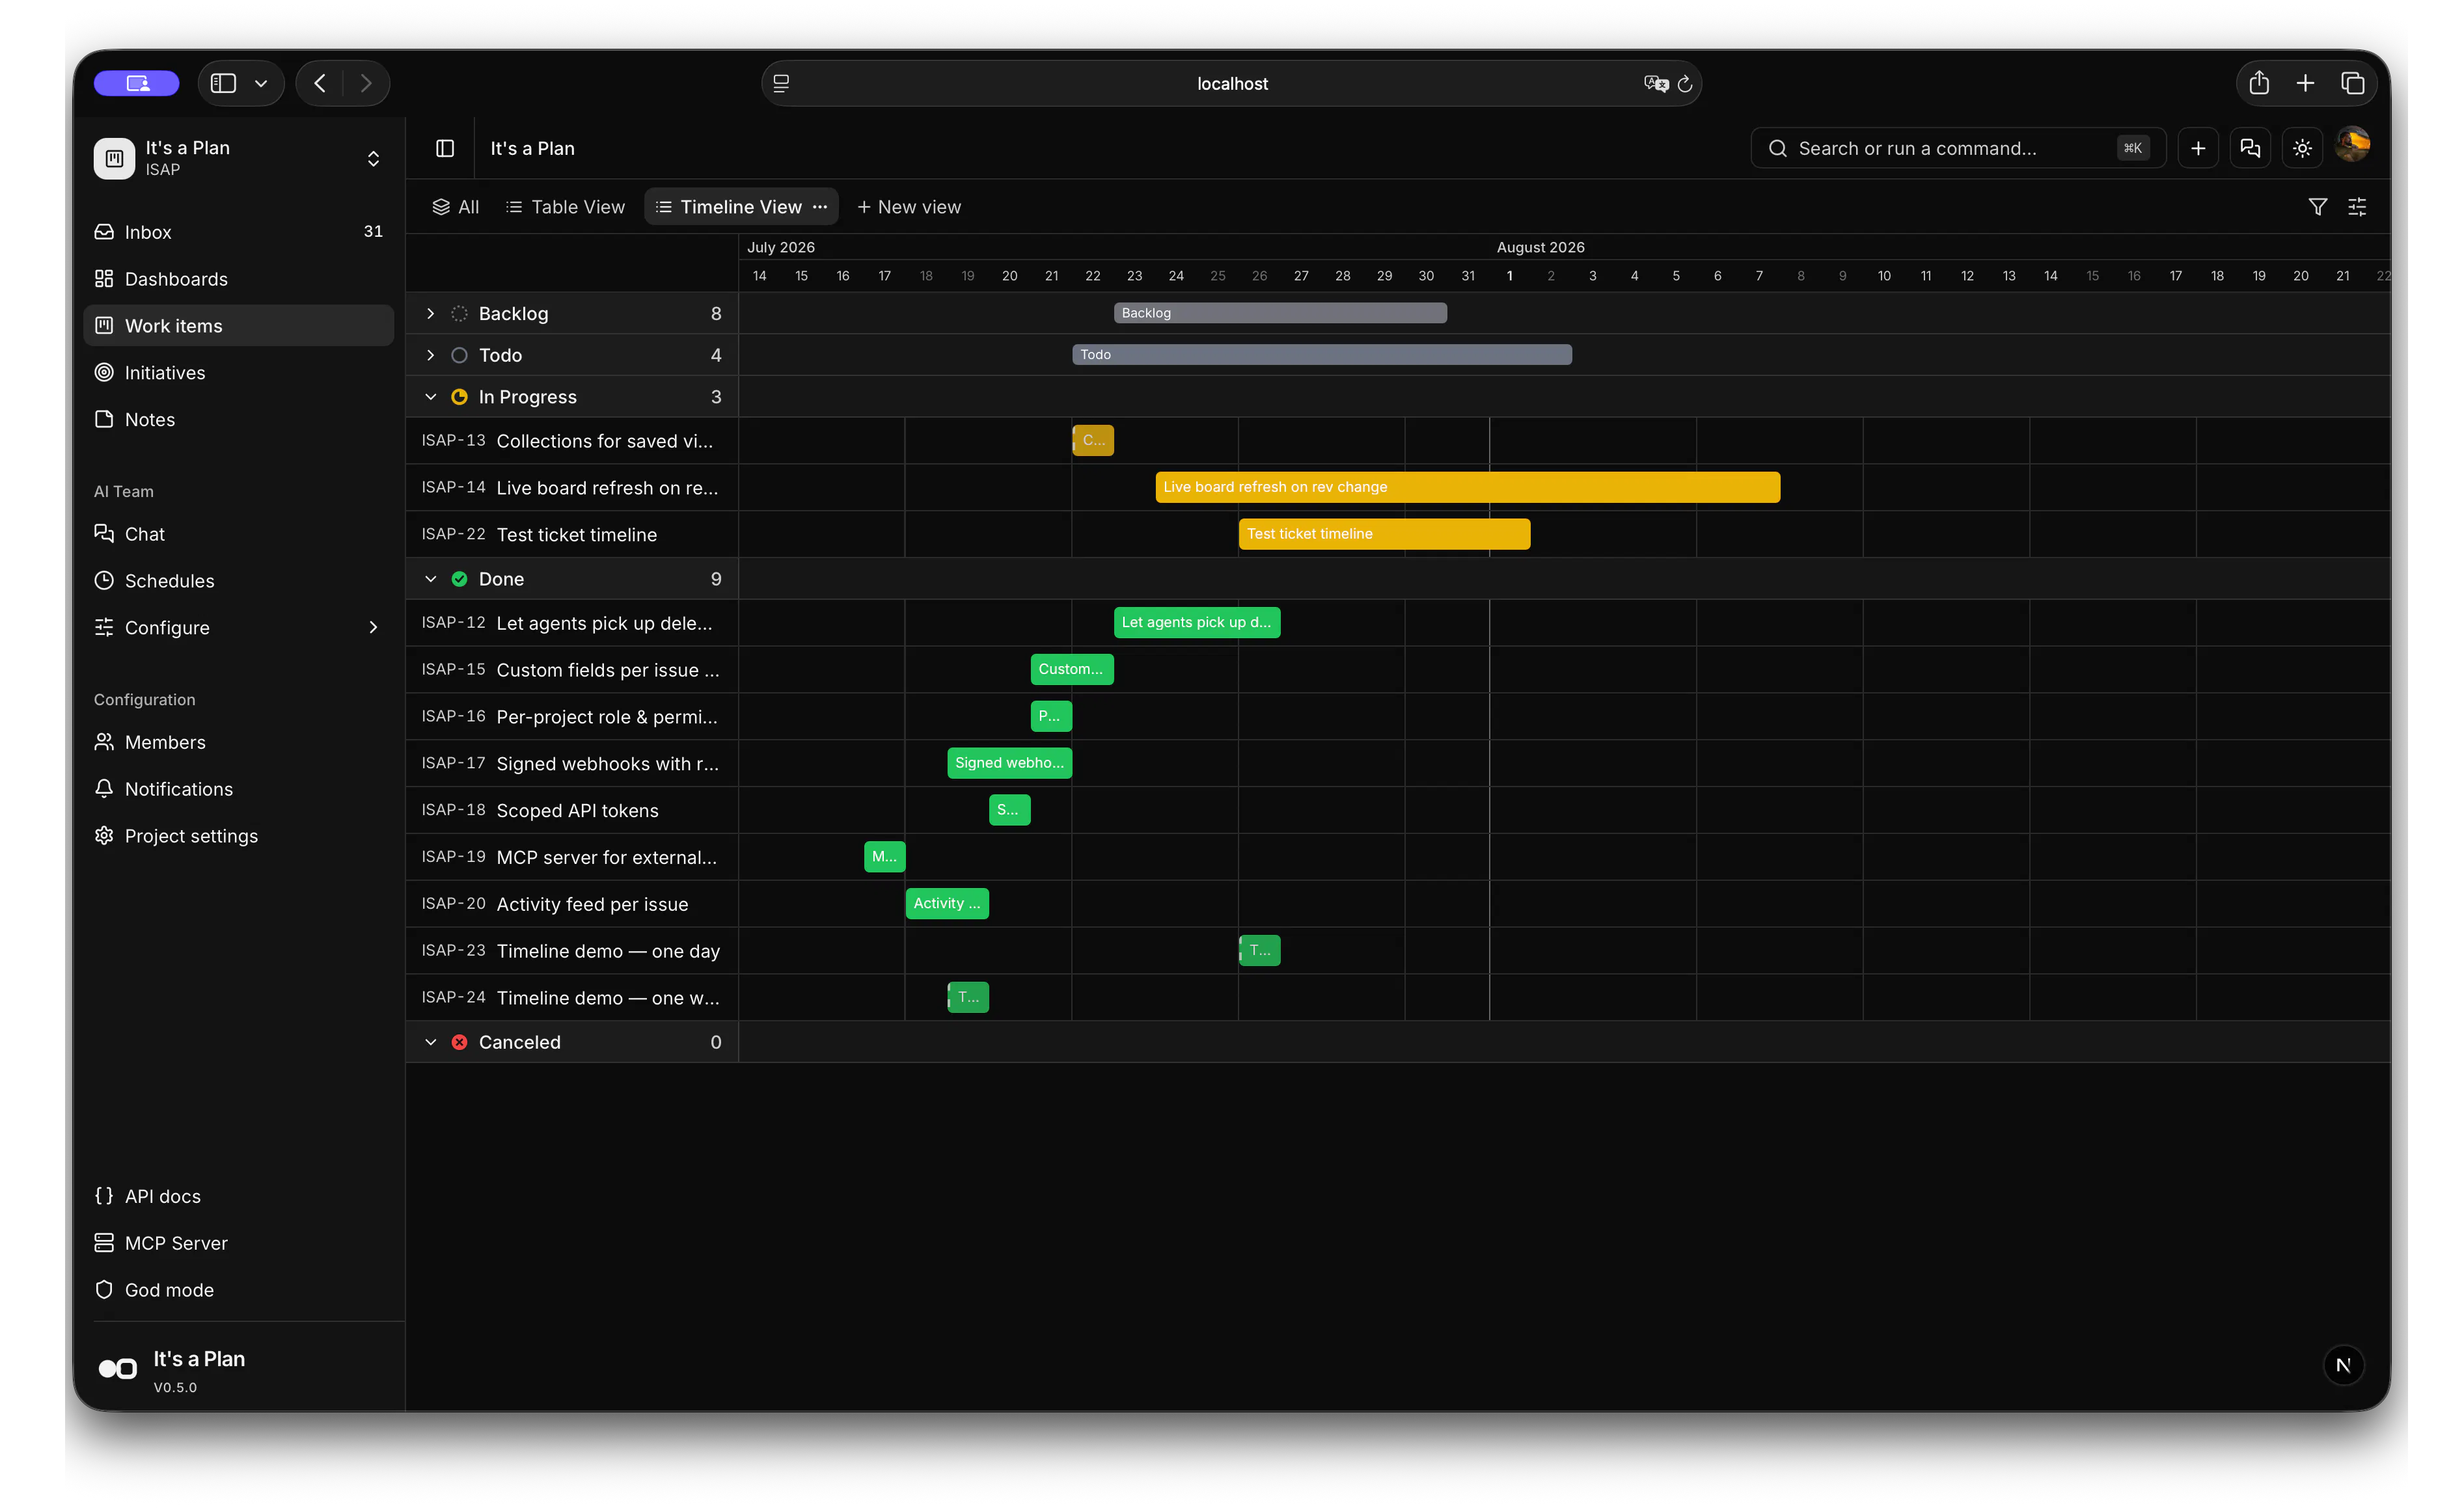Open Timeline View options menu

tap(820, 207)
